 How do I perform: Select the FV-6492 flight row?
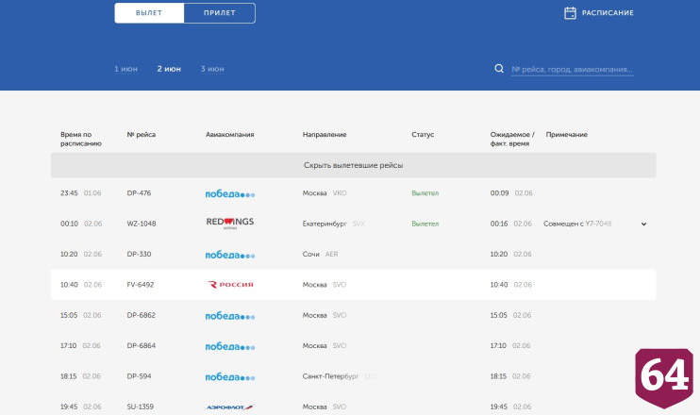[x=353, y=285]
